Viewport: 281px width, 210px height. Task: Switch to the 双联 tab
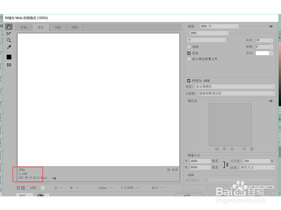click(58, 27)
